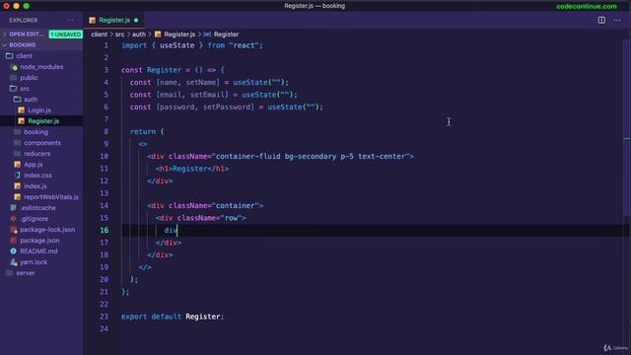Click line number 16 in the gutter
Screen dimensions: 631x355
tap(105, 230)
